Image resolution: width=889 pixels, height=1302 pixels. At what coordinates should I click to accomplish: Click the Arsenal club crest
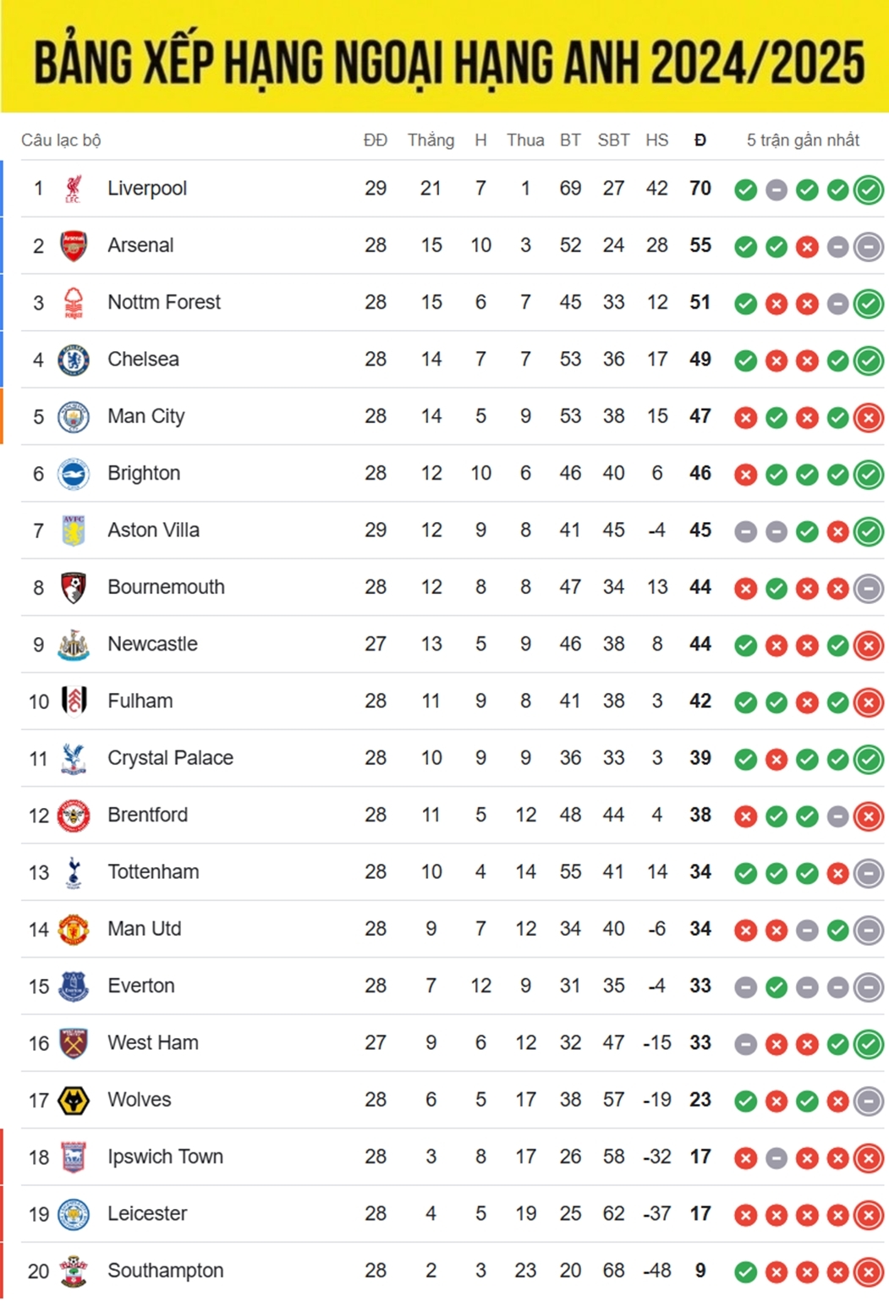[74, 245]
